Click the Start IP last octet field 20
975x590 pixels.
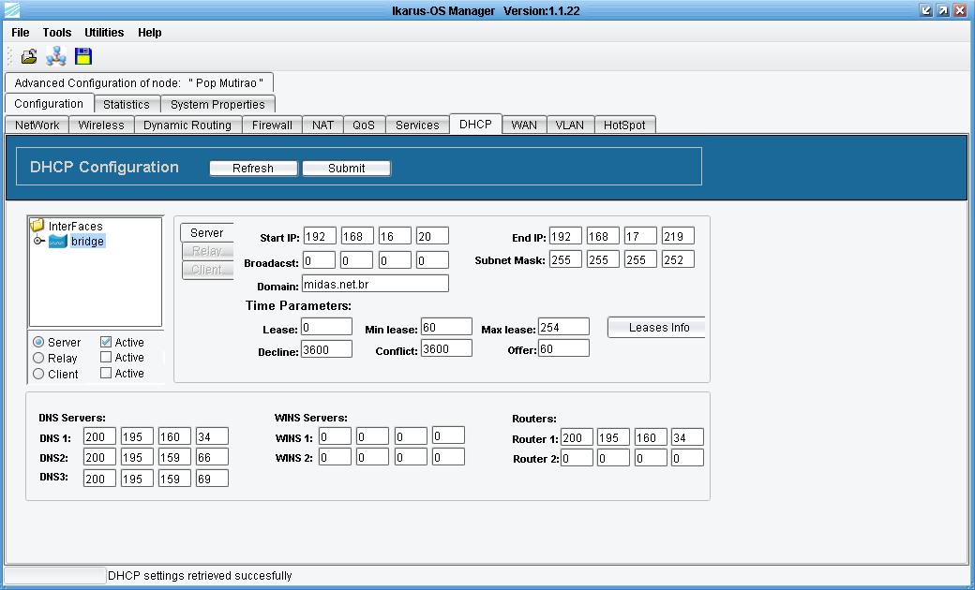tap(432, 236)
